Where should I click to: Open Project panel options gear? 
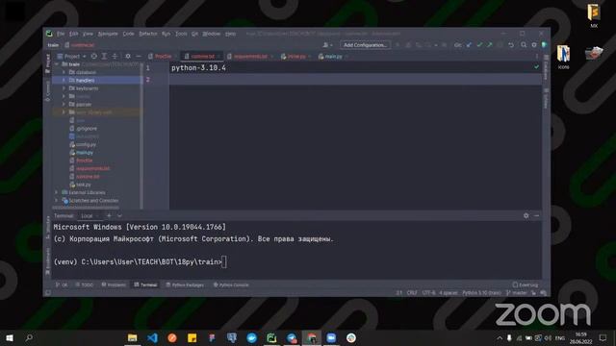click(128, 57)
